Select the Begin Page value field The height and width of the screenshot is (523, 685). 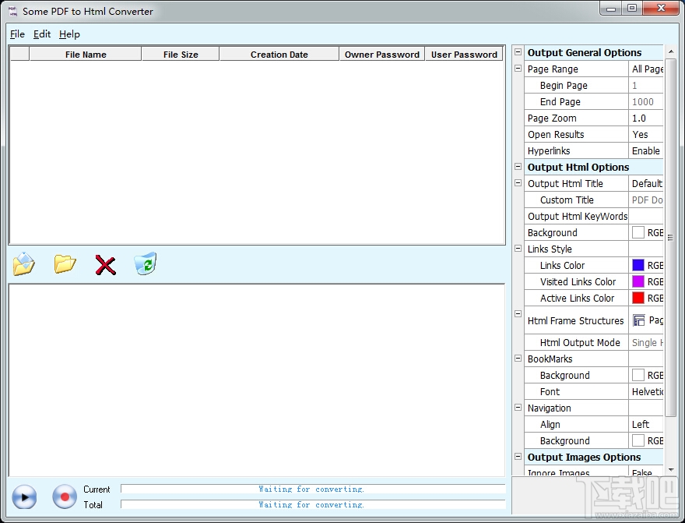coord(646,85)
